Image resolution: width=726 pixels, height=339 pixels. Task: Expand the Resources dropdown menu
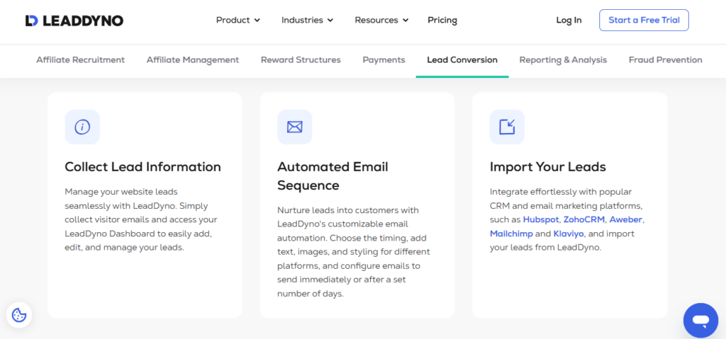point(381,21)
